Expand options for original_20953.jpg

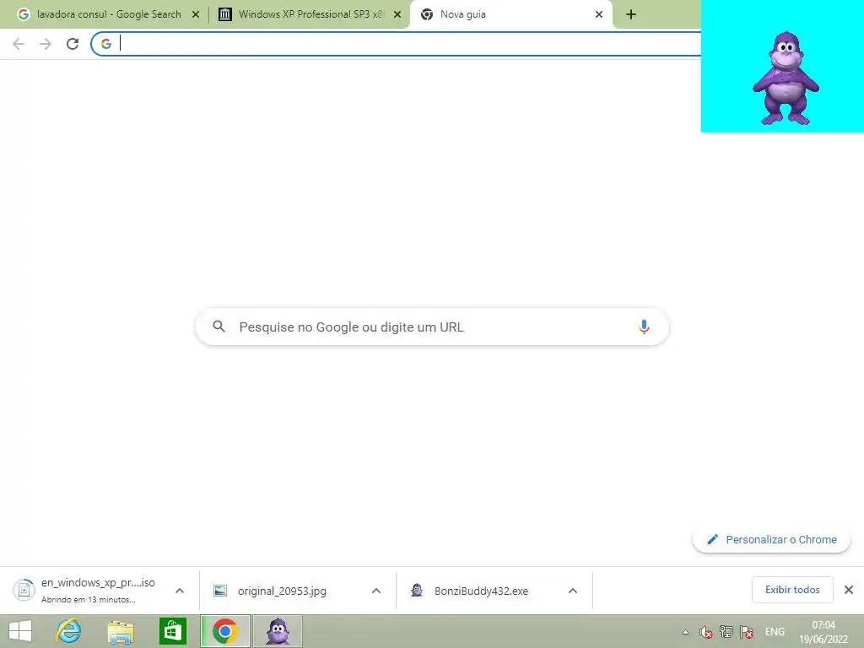point(376,591)
